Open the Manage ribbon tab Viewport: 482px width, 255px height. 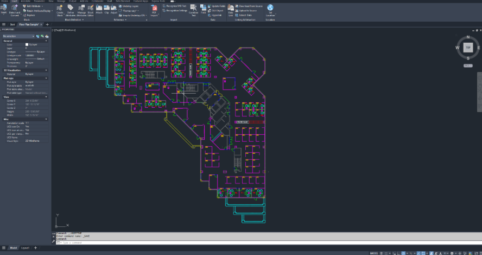click(x=61, y=1)
